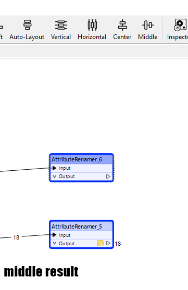Click the Output label of AttributeRenamer_5
The width and height of the screenshot is (188, 290).
(67, 243)
